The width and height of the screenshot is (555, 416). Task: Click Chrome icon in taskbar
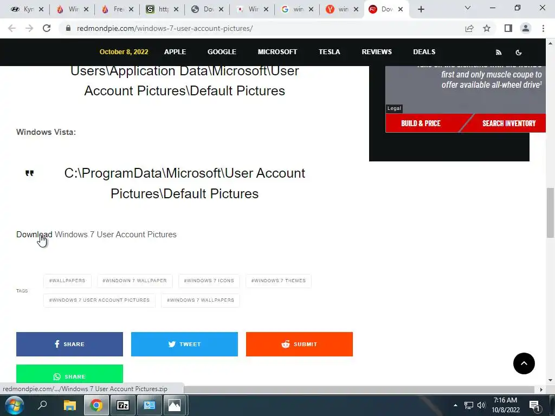point(96,405)
